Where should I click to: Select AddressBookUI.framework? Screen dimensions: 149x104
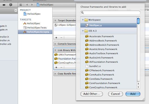109,45
